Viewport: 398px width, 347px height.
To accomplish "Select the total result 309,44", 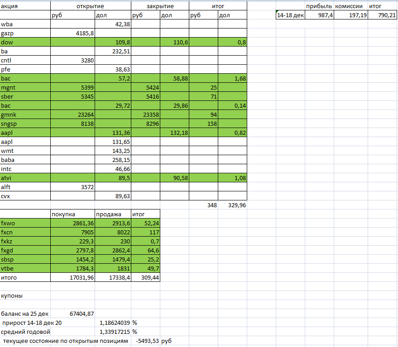I will click(145, 277).
